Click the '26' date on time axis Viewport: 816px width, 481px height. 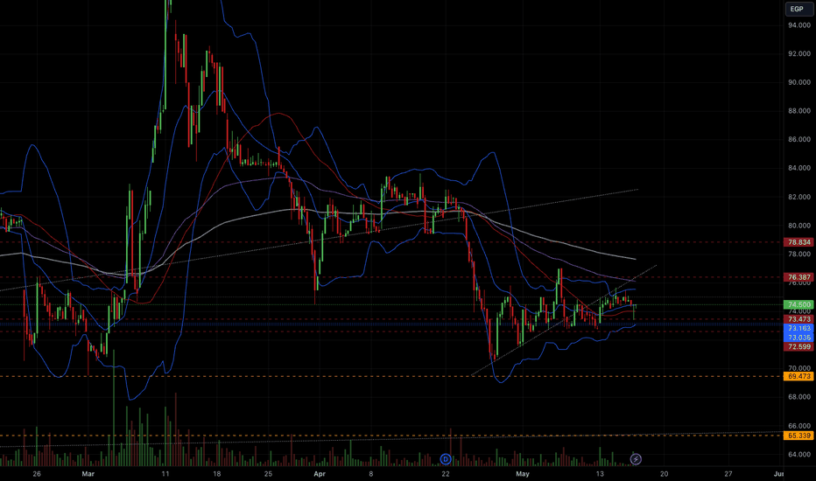pos(37,474)
